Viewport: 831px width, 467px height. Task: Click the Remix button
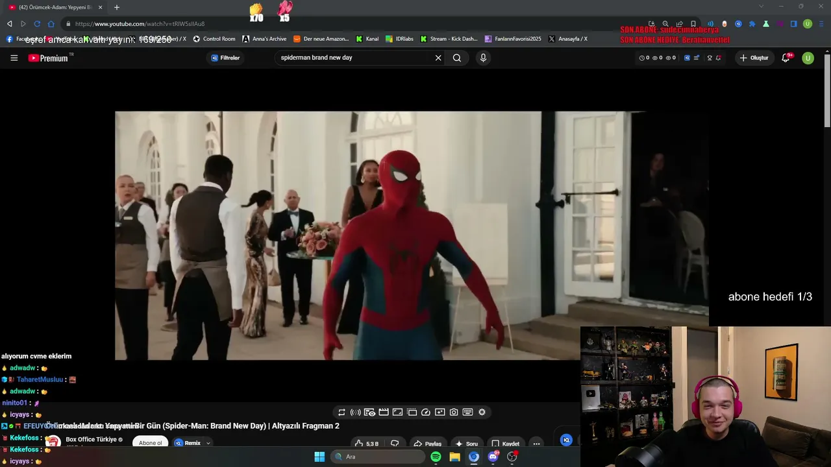pos(188,443)
